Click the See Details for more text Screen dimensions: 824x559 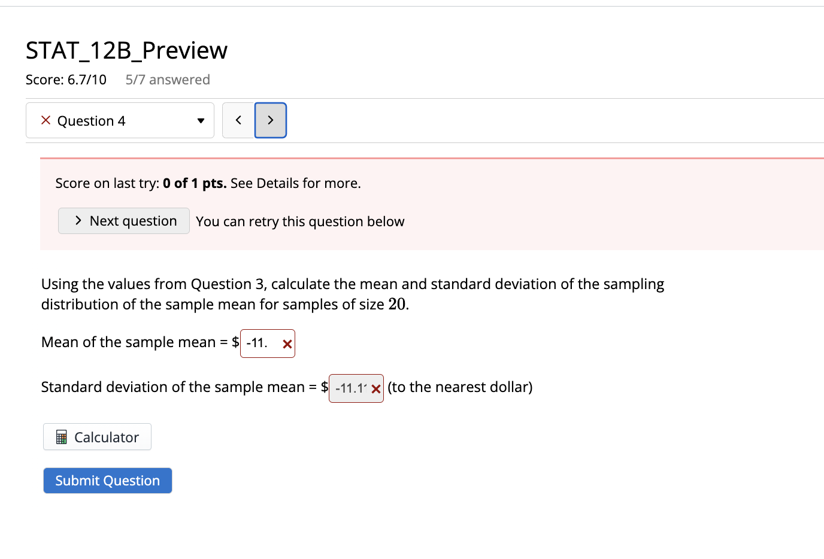pos(295,183)
